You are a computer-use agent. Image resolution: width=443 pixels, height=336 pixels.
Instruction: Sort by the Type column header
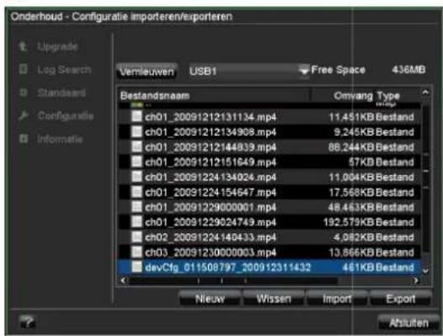388,96
